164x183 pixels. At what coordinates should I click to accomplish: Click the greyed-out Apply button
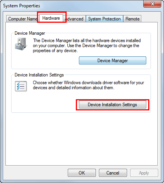(x=144, y=173)
